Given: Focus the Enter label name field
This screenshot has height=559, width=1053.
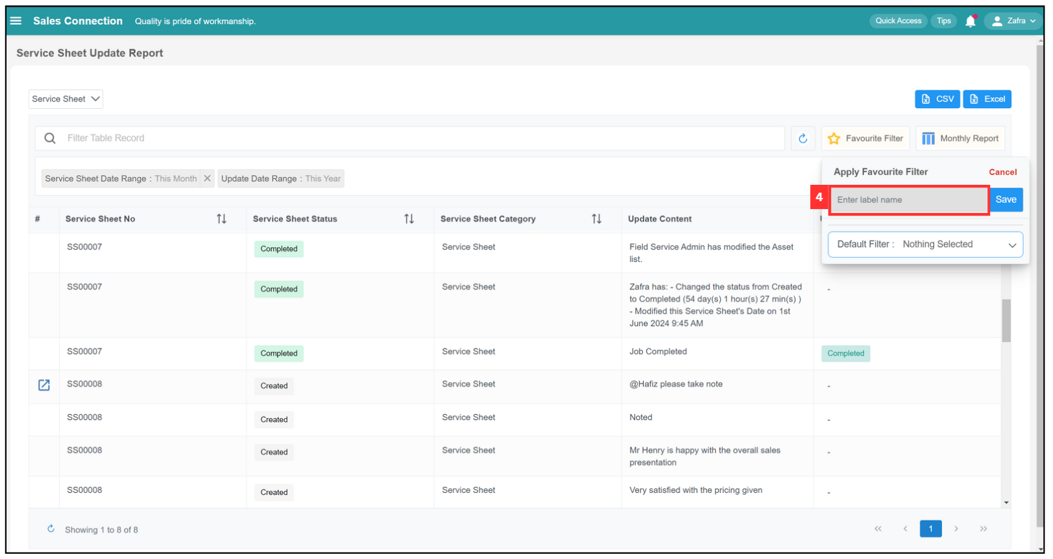Looking at the screenshot, I should coord(909,200).
